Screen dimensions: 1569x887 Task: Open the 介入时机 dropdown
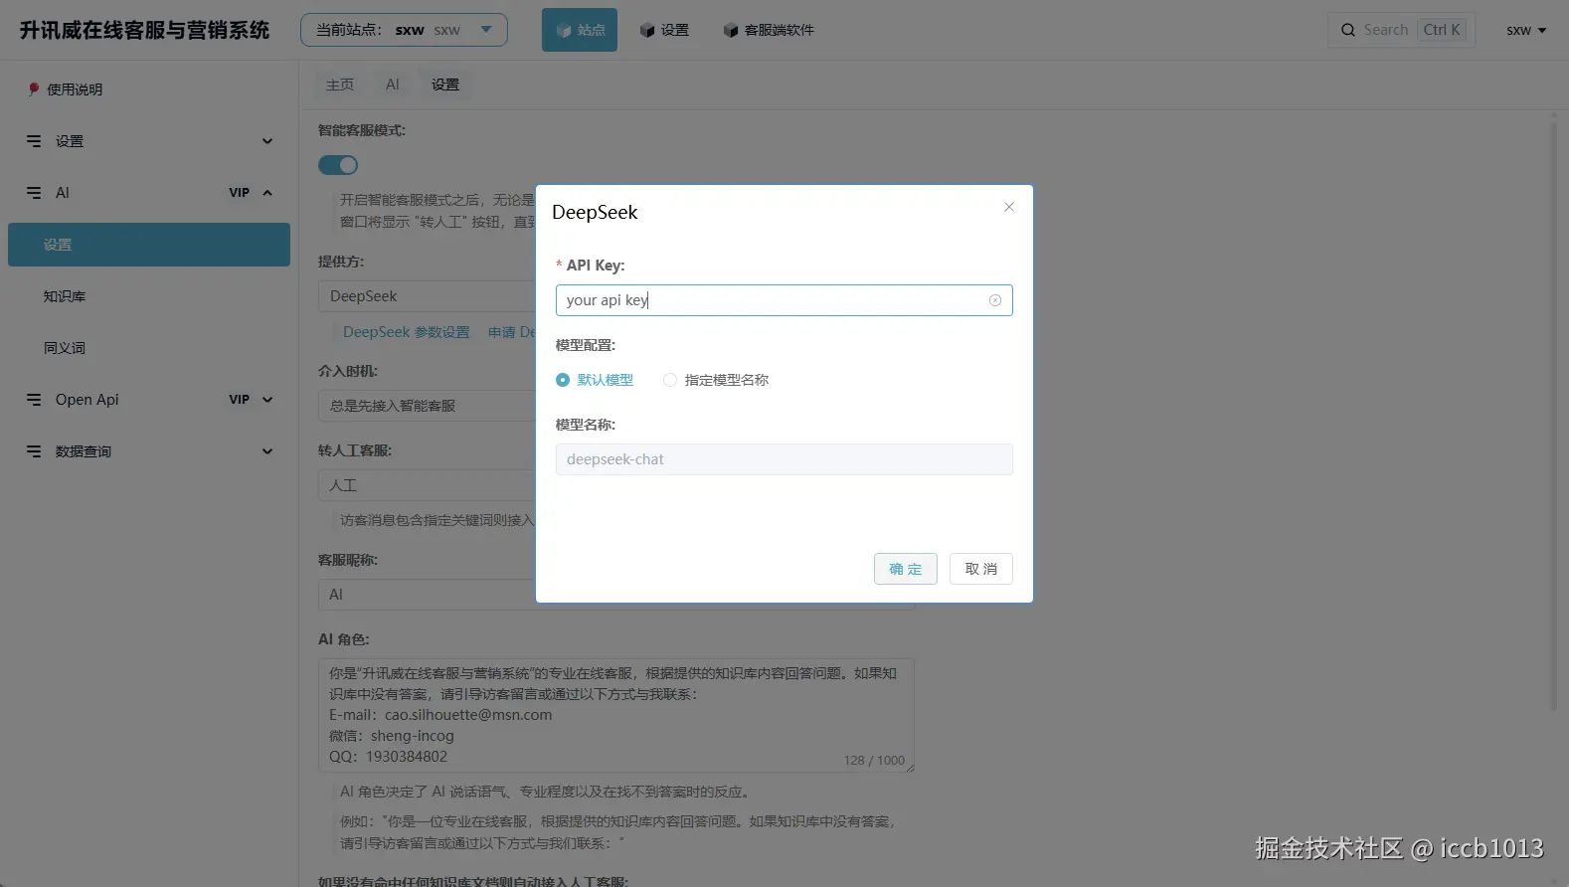(428, 406)
